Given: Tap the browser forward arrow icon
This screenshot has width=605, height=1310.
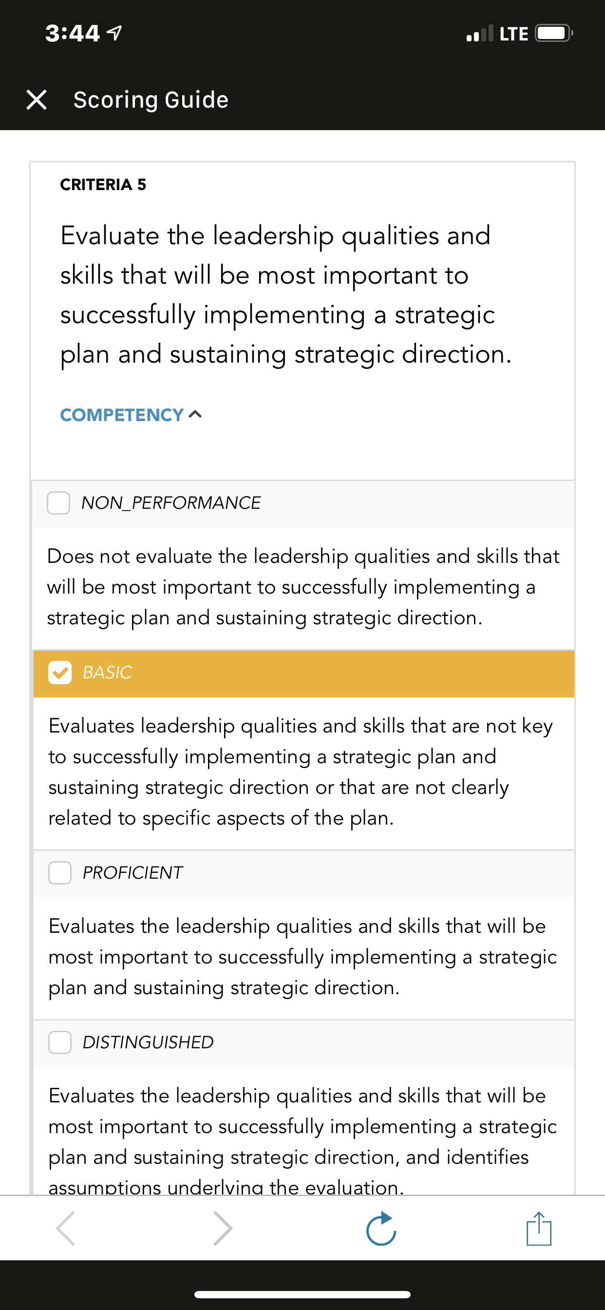Looking at the screenshot, I should click(223, 1228).
